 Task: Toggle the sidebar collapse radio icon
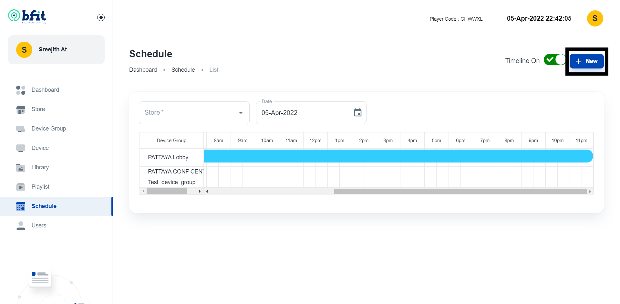coord(101,17)
